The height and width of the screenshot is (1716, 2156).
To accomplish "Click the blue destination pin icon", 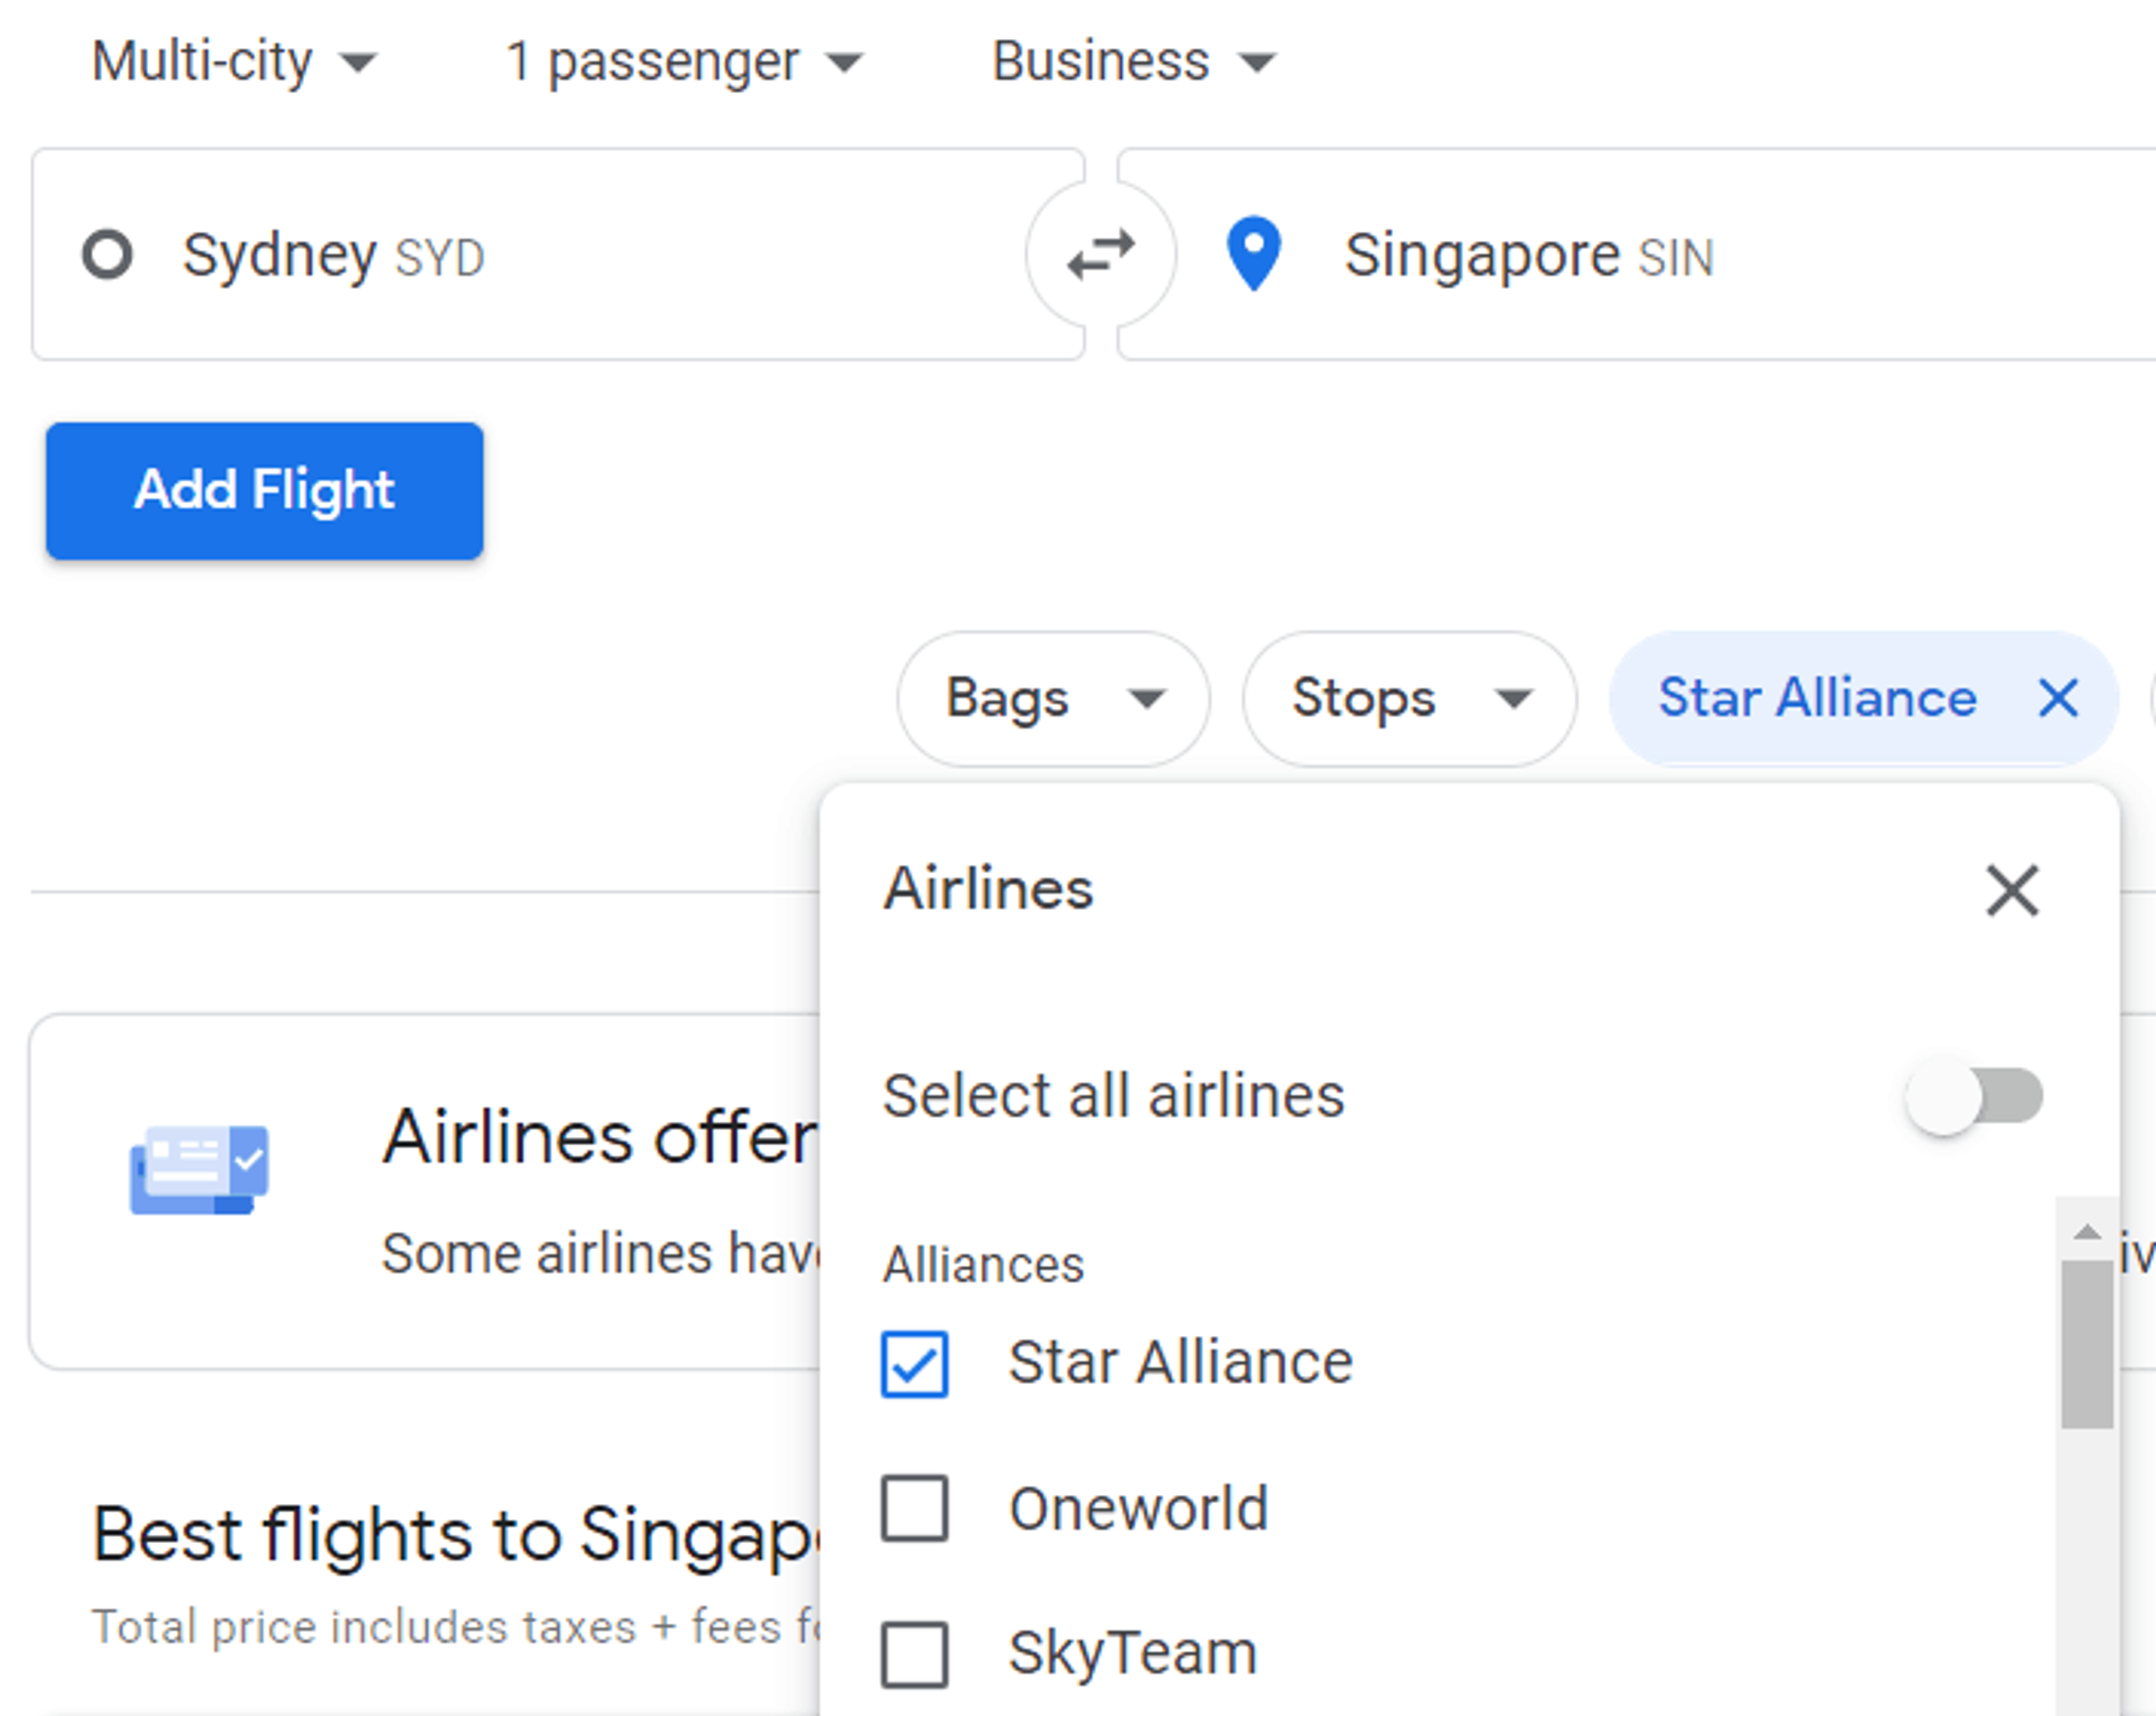I will point(1253,254).
